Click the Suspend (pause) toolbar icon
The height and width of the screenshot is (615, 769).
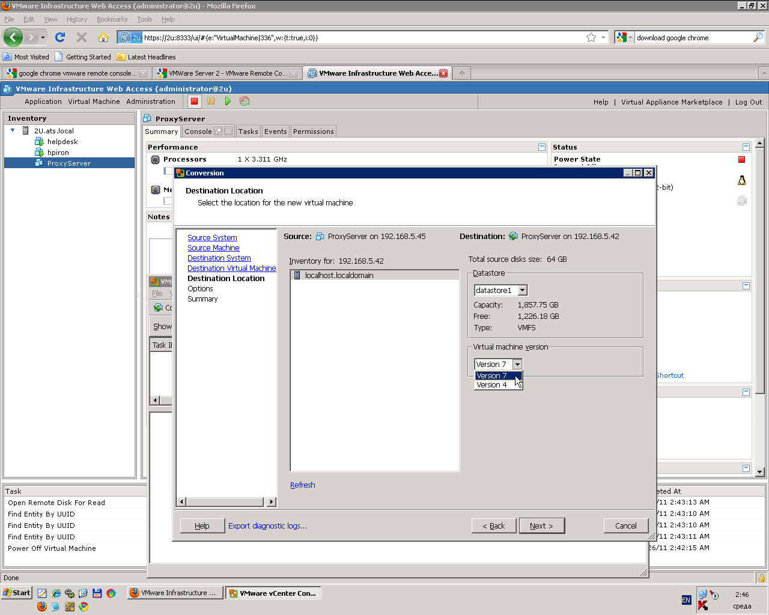pos(211,101)
